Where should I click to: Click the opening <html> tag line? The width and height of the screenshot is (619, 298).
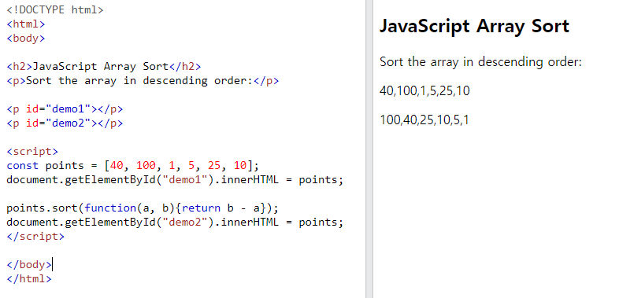[x=26, y=24]
